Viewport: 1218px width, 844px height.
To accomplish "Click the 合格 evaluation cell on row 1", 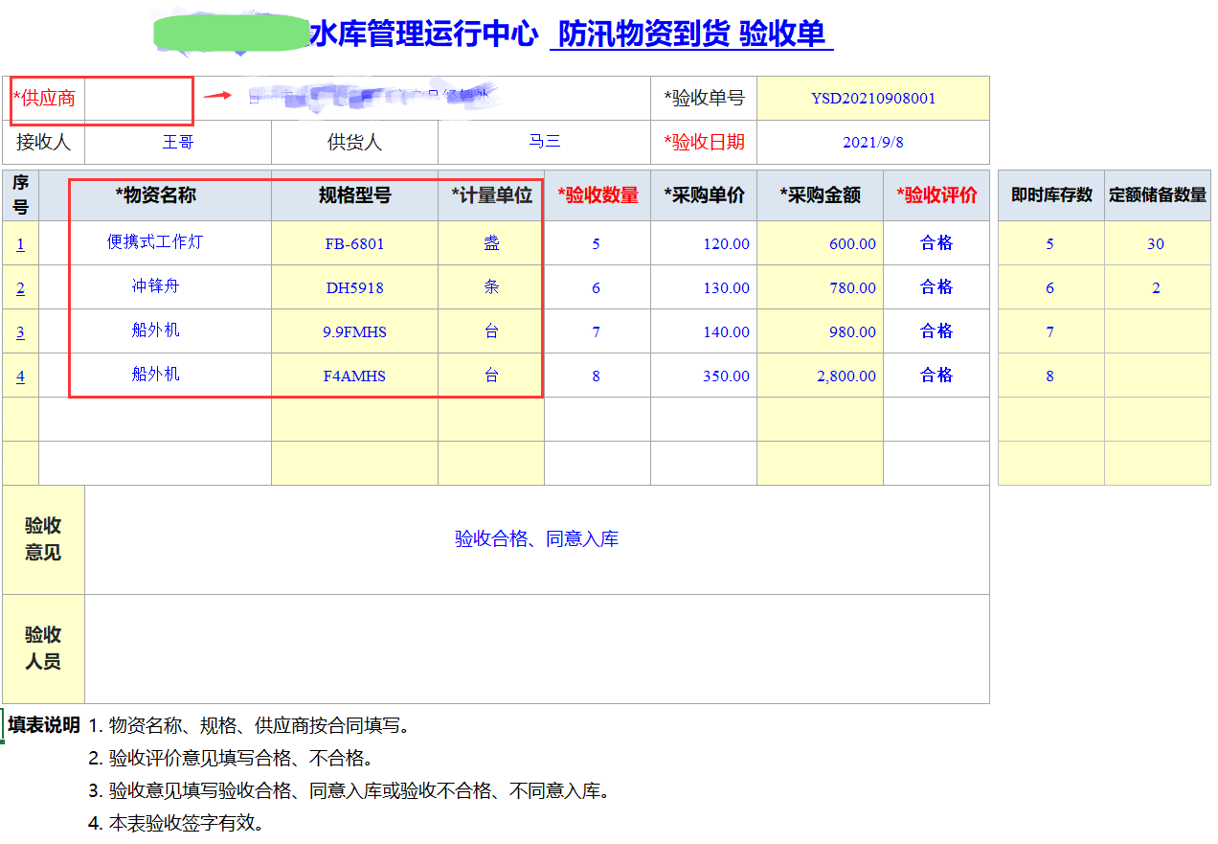I will coord(935,243).
